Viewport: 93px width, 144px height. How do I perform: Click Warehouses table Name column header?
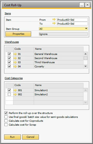[x=58, y=49]
